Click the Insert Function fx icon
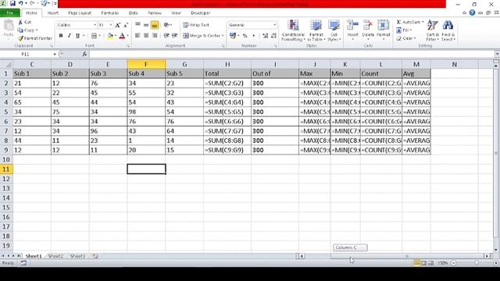Image resolution: width=500 pixels, height=281 pixels. click(x=84, y=54)
